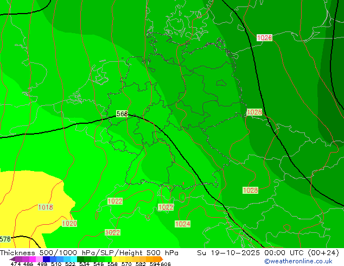Click the 1022 label nearest the 1024 label

point(165,207)
